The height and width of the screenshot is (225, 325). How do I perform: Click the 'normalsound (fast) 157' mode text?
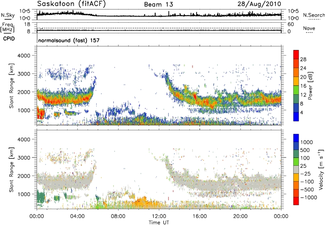tap(69, 40)
